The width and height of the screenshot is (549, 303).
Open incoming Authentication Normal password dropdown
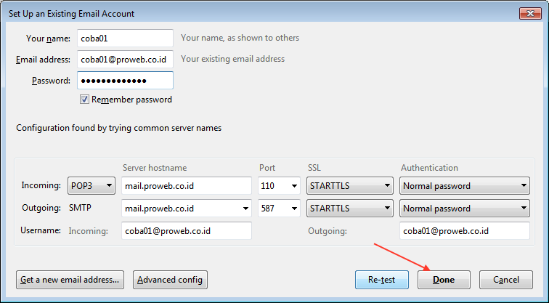click(465, 186)
